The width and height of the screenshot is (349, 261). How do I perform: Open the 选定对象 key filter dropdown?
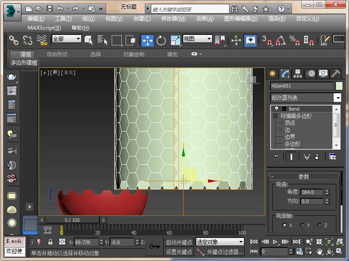pos(220,242)
